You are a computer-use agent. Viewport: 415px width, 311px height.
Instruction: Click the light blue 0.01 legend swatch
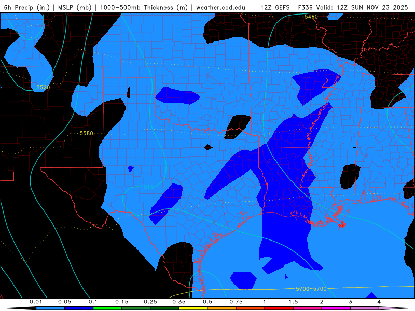50,308
